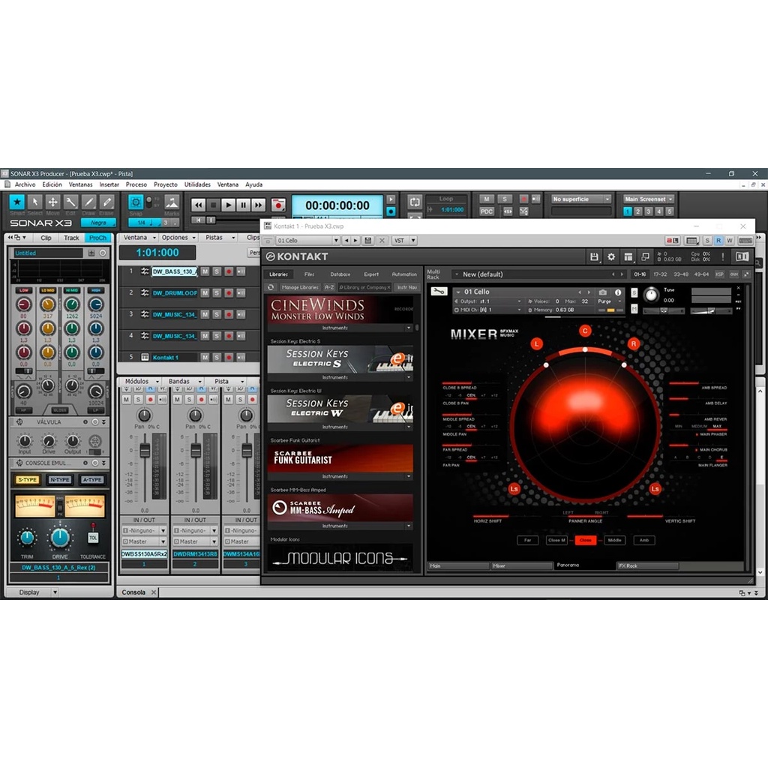
Task: Open the Módulos dropdown in console
Action: 142,381
